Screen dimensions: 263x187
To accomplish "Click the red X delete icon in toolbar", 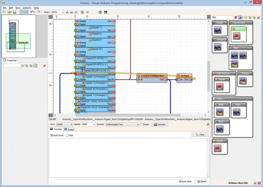I will 88,12.
